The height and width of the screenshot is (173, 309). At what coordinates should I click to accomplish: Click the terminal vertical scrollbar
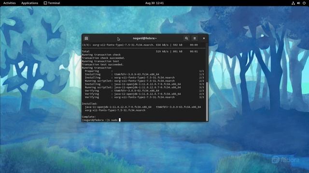point(207,101)
